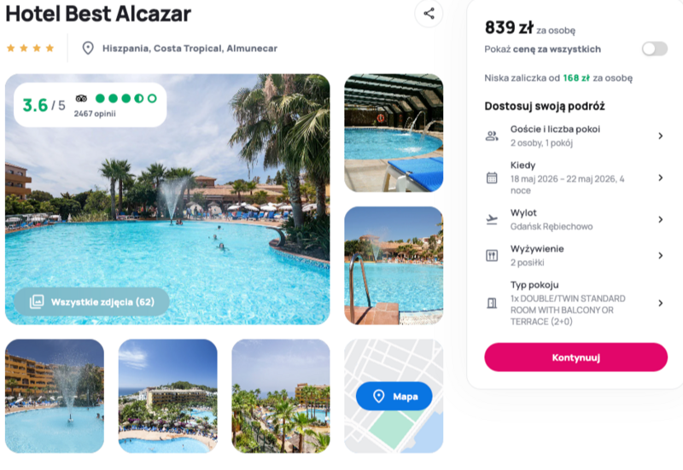The image size is (683, 470).
Task: Click the airplane icon beside Wylot
Action: [492, 219]
